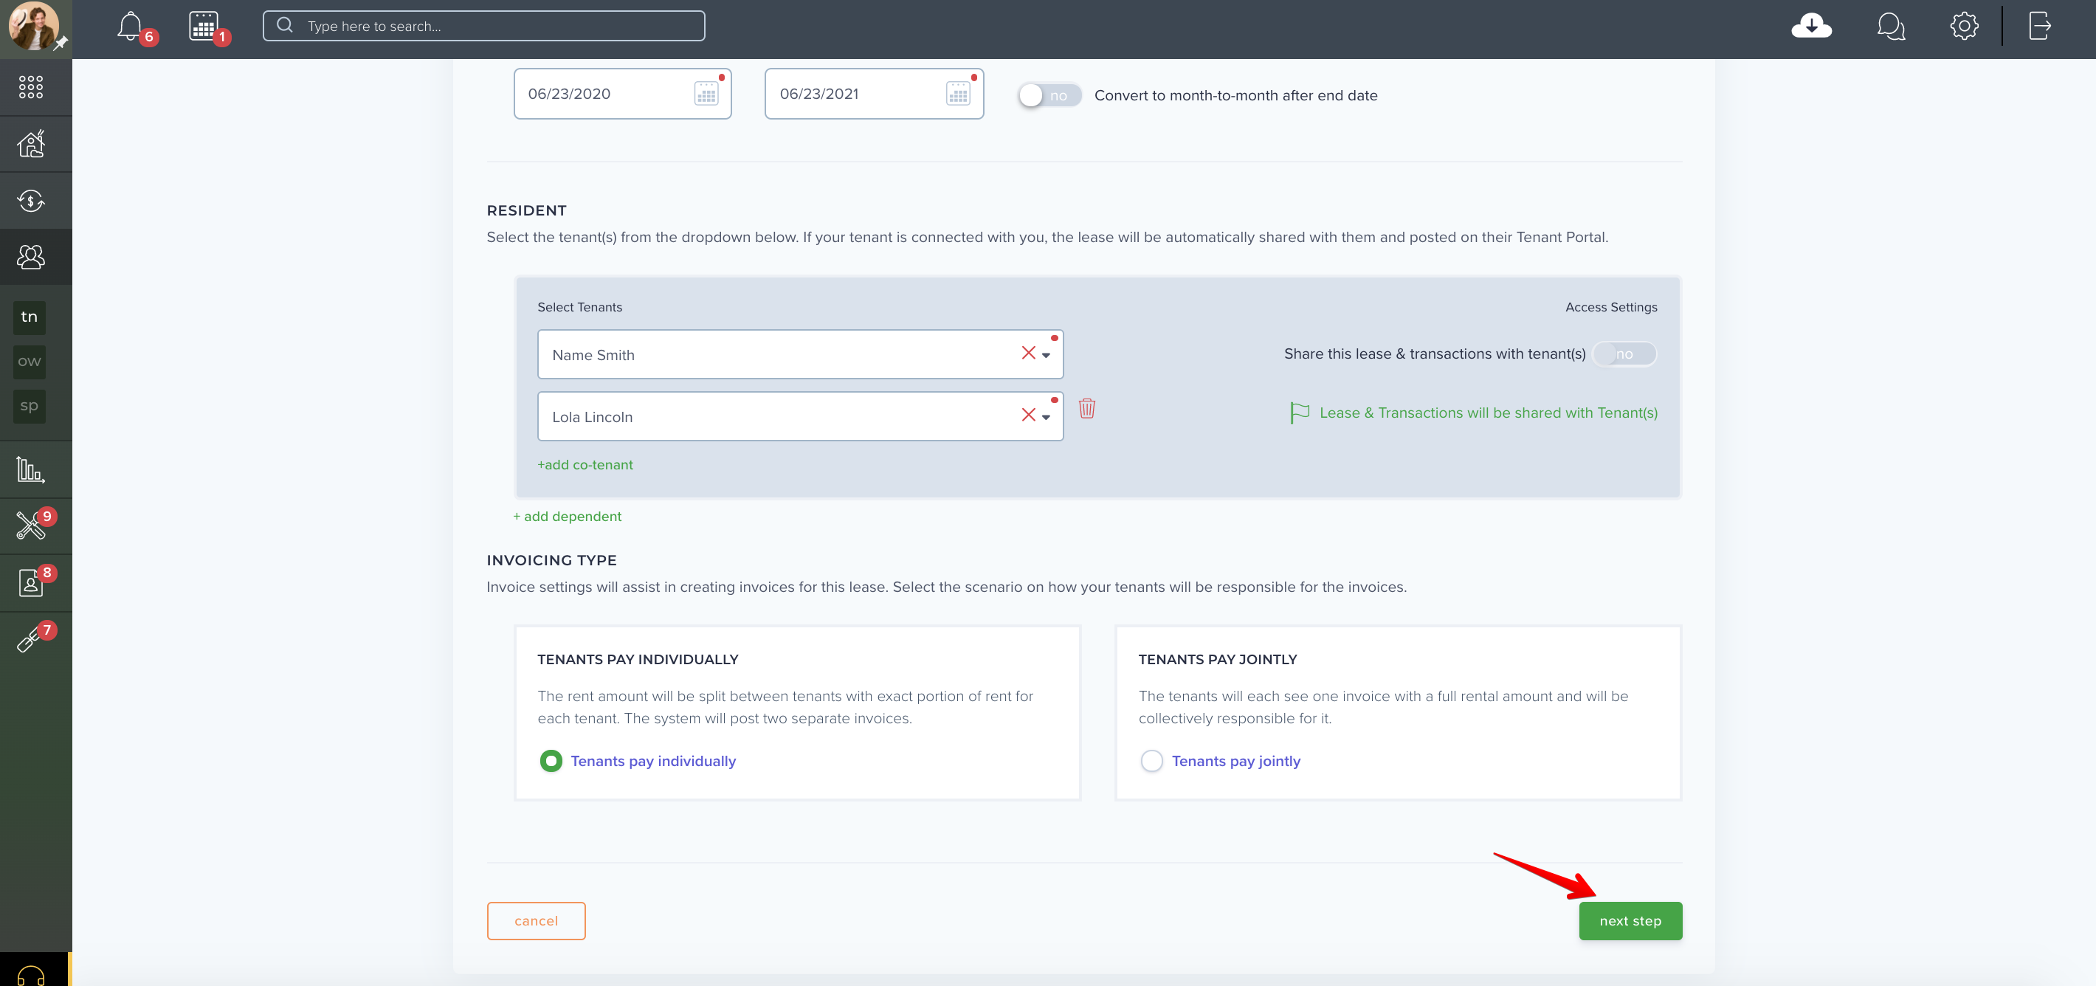
Task: Click the + add dependent link
Action: point(567,517)
